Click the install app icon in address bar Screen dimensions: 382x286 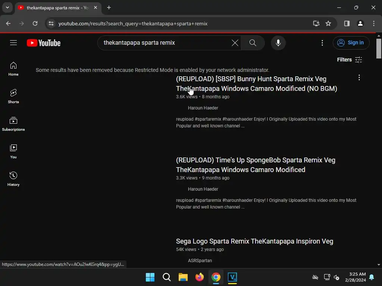tap(316, 23)
